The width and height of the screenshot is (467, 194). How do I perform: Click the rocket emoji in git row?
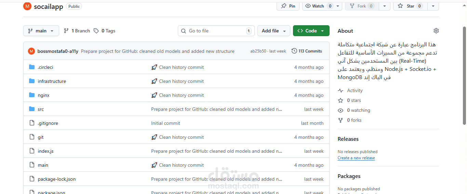pyautogui.click(x=154, y=137)
